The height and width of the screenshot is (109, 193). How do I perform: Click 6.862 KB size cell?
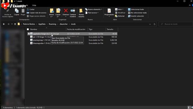[113, 40]
